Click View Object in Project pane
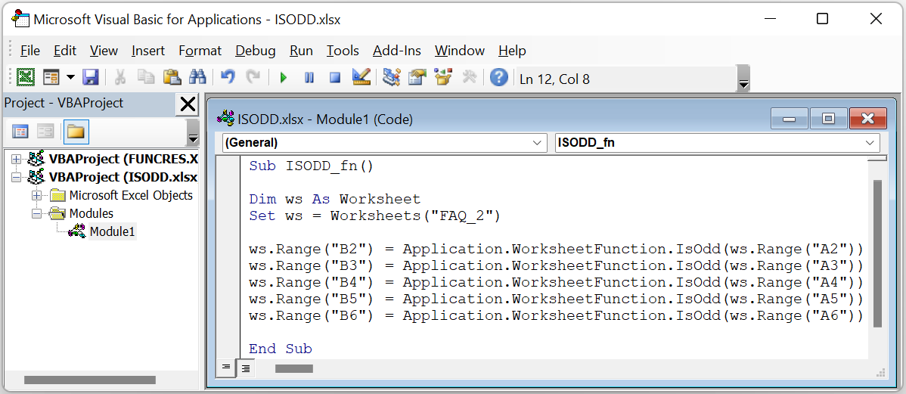This screenshot has height=394, width=906. [x=45, y=132]
